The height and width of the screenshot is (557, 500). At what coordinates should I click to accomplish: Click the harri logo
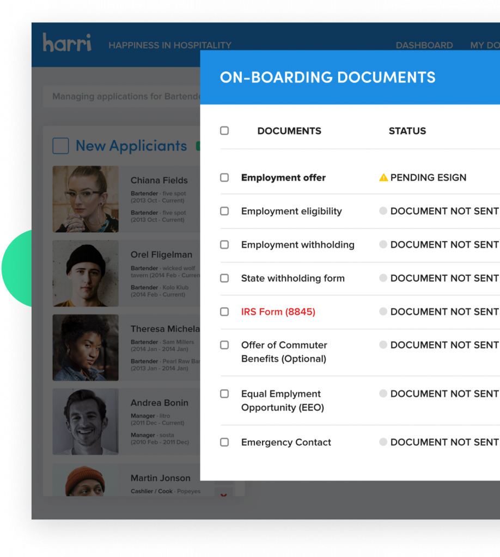[67, 43]
